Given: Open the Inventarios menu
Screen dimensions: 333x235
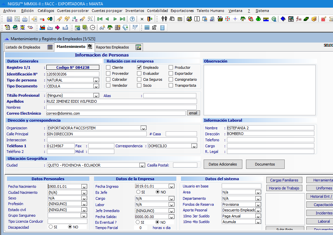Looking at the screenshot, I should point(135,11).
